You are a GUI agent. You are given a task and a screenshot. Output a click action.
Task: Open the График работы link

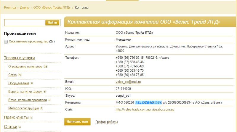[107, 122]
